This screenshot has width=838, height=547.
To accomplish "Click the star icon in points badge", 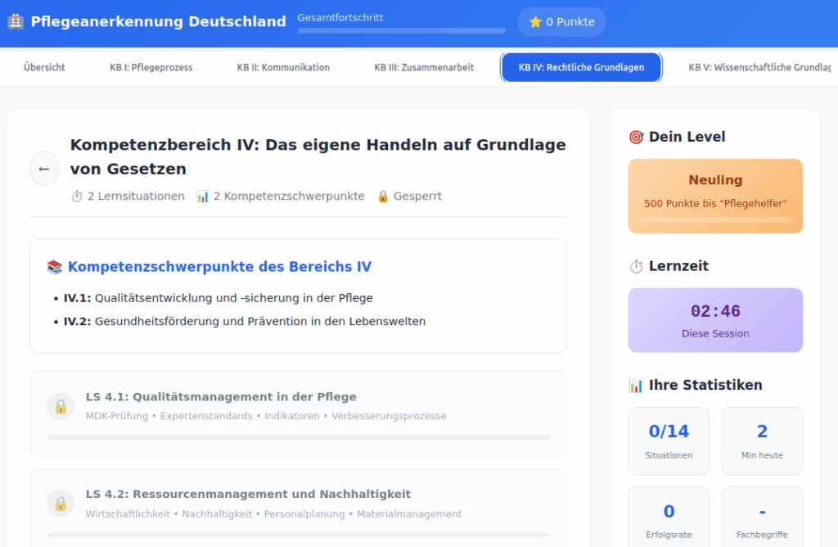I will point(535,22).
